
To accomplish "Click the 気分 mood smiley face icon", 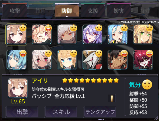I will (147, 84).
